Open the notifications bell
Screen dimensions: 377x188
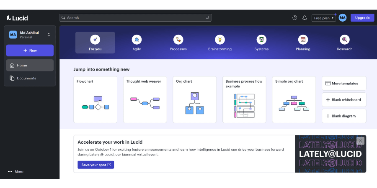tap(305, 18)
